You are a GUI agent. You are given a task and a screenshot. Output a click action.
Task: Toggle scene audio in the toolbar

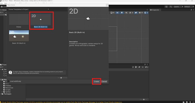click(126, 13)
